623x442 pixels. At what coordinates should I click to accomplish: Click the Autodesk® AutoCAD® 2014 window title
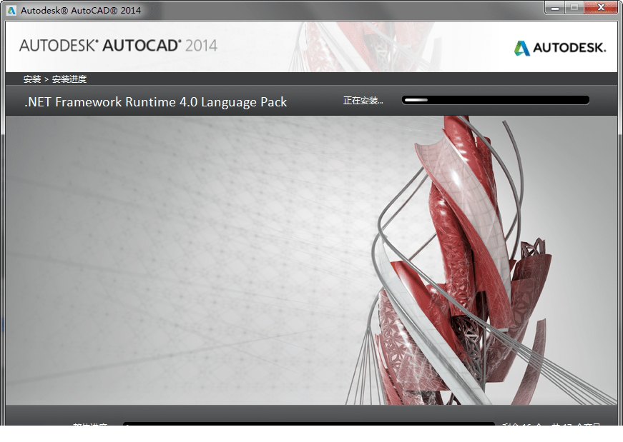pos(81,10)
